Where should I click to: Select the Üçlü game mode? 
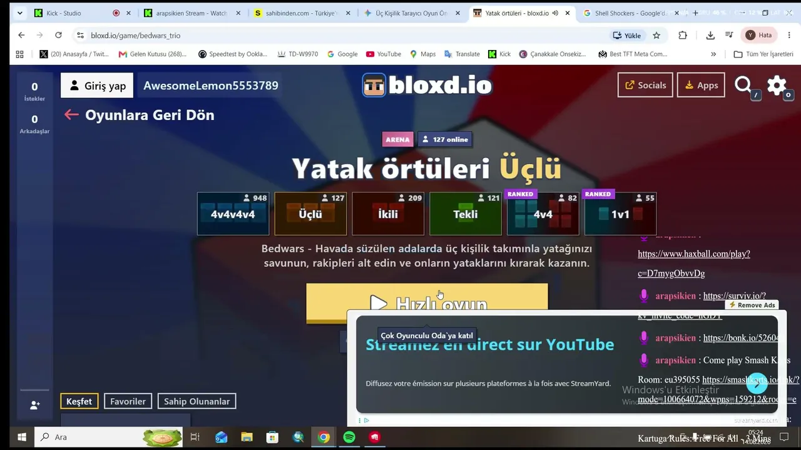(310, 214)
